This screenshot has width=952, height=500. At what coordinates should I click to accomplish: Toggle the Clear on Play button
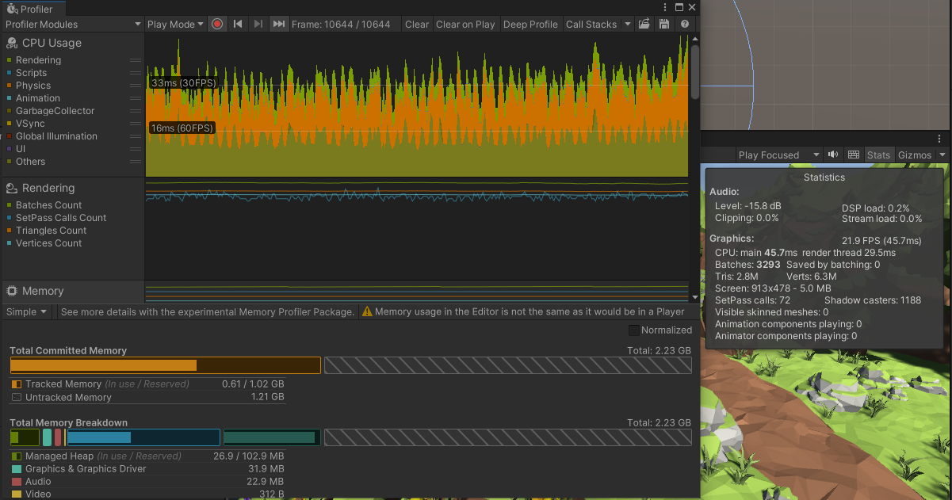pos(465,24)
